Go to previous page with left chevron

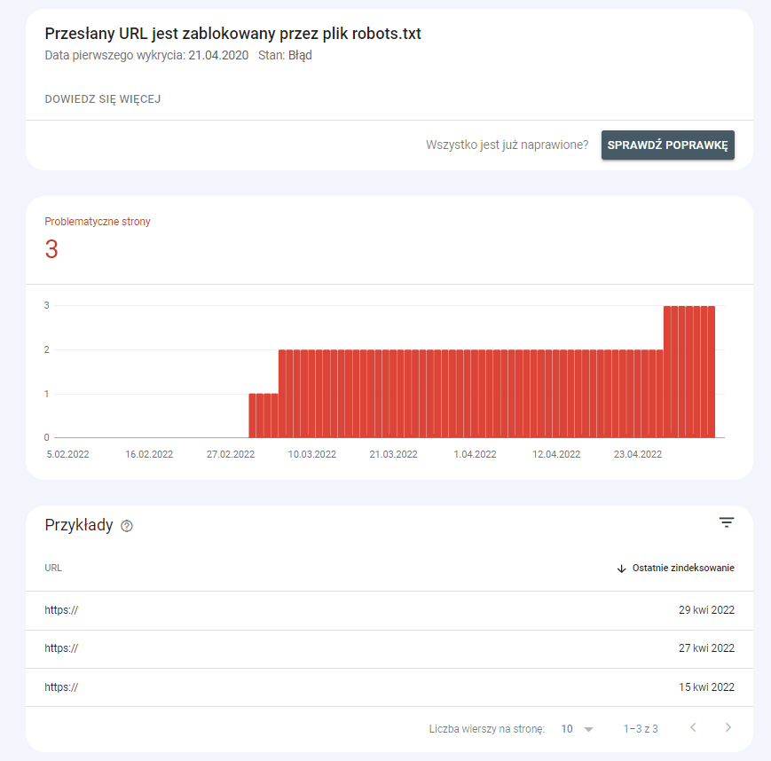click(693, 726)
